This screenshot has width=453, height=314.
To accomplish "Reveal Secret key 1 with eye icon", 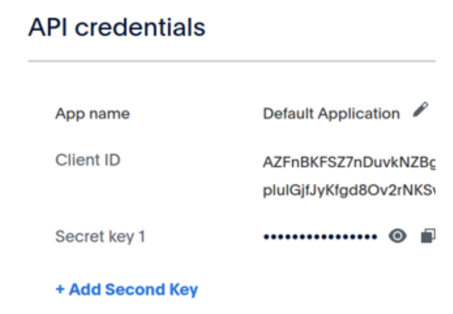I will 398,236.
